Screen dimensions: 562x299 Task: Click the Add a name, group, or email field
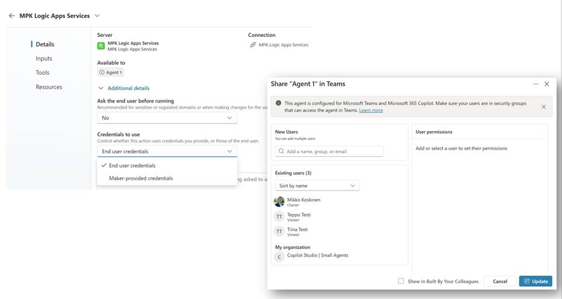pos(329,151)
